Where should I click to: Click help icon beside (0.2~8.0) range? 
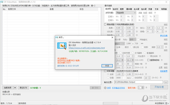tap(146, 74)
